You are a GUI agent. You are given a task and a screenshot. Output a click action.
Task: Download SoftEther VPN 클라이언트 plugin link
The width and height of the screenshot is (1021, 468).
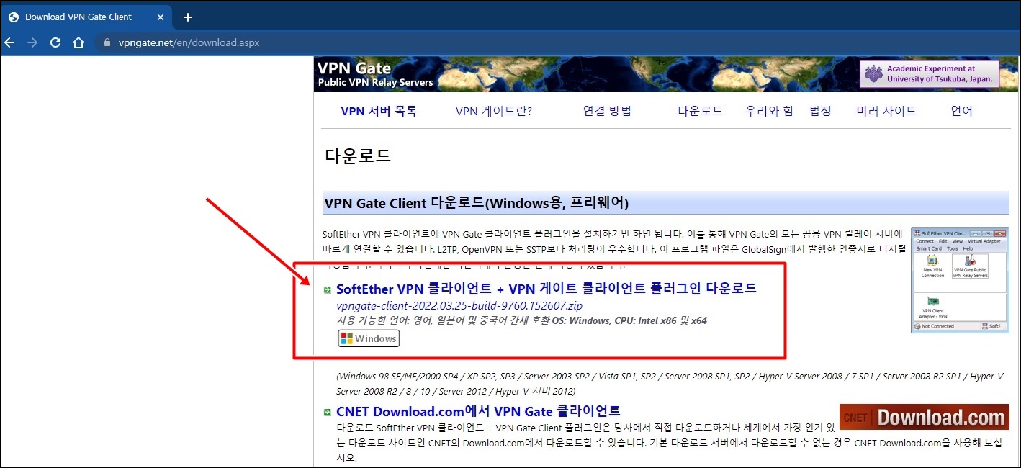[x=547, y=289]
